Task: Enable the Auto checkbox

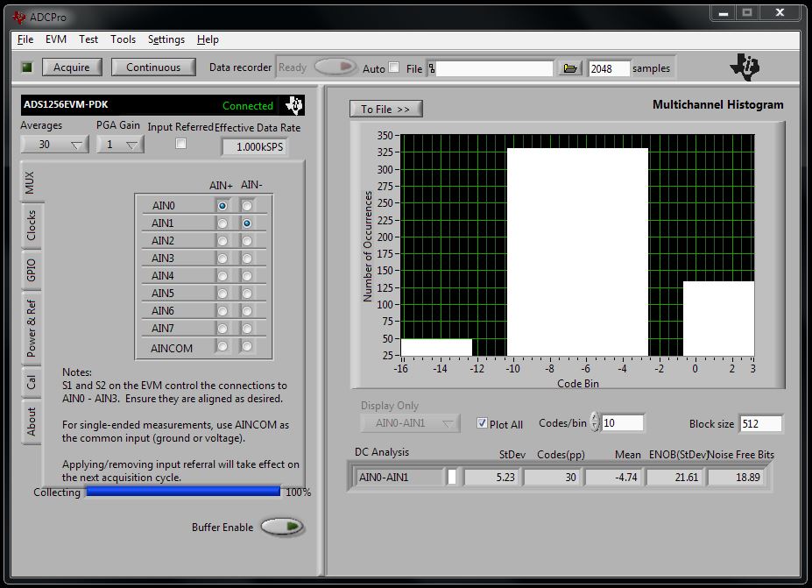Action: [393, 67]
